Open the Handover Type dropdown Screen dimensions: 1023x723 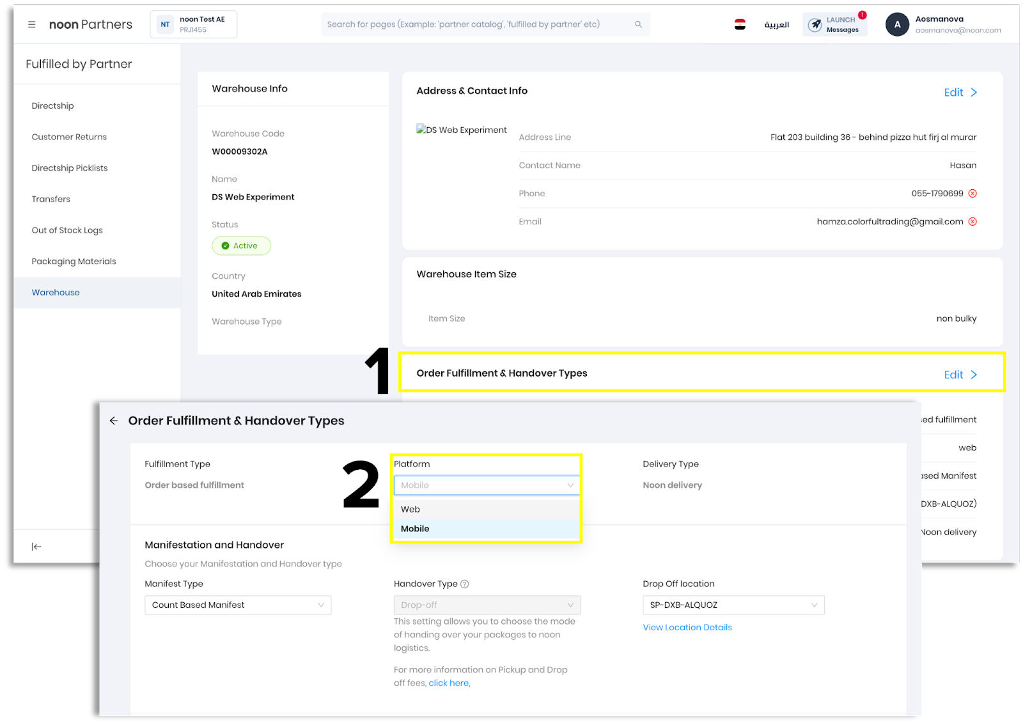click(487, 605)
